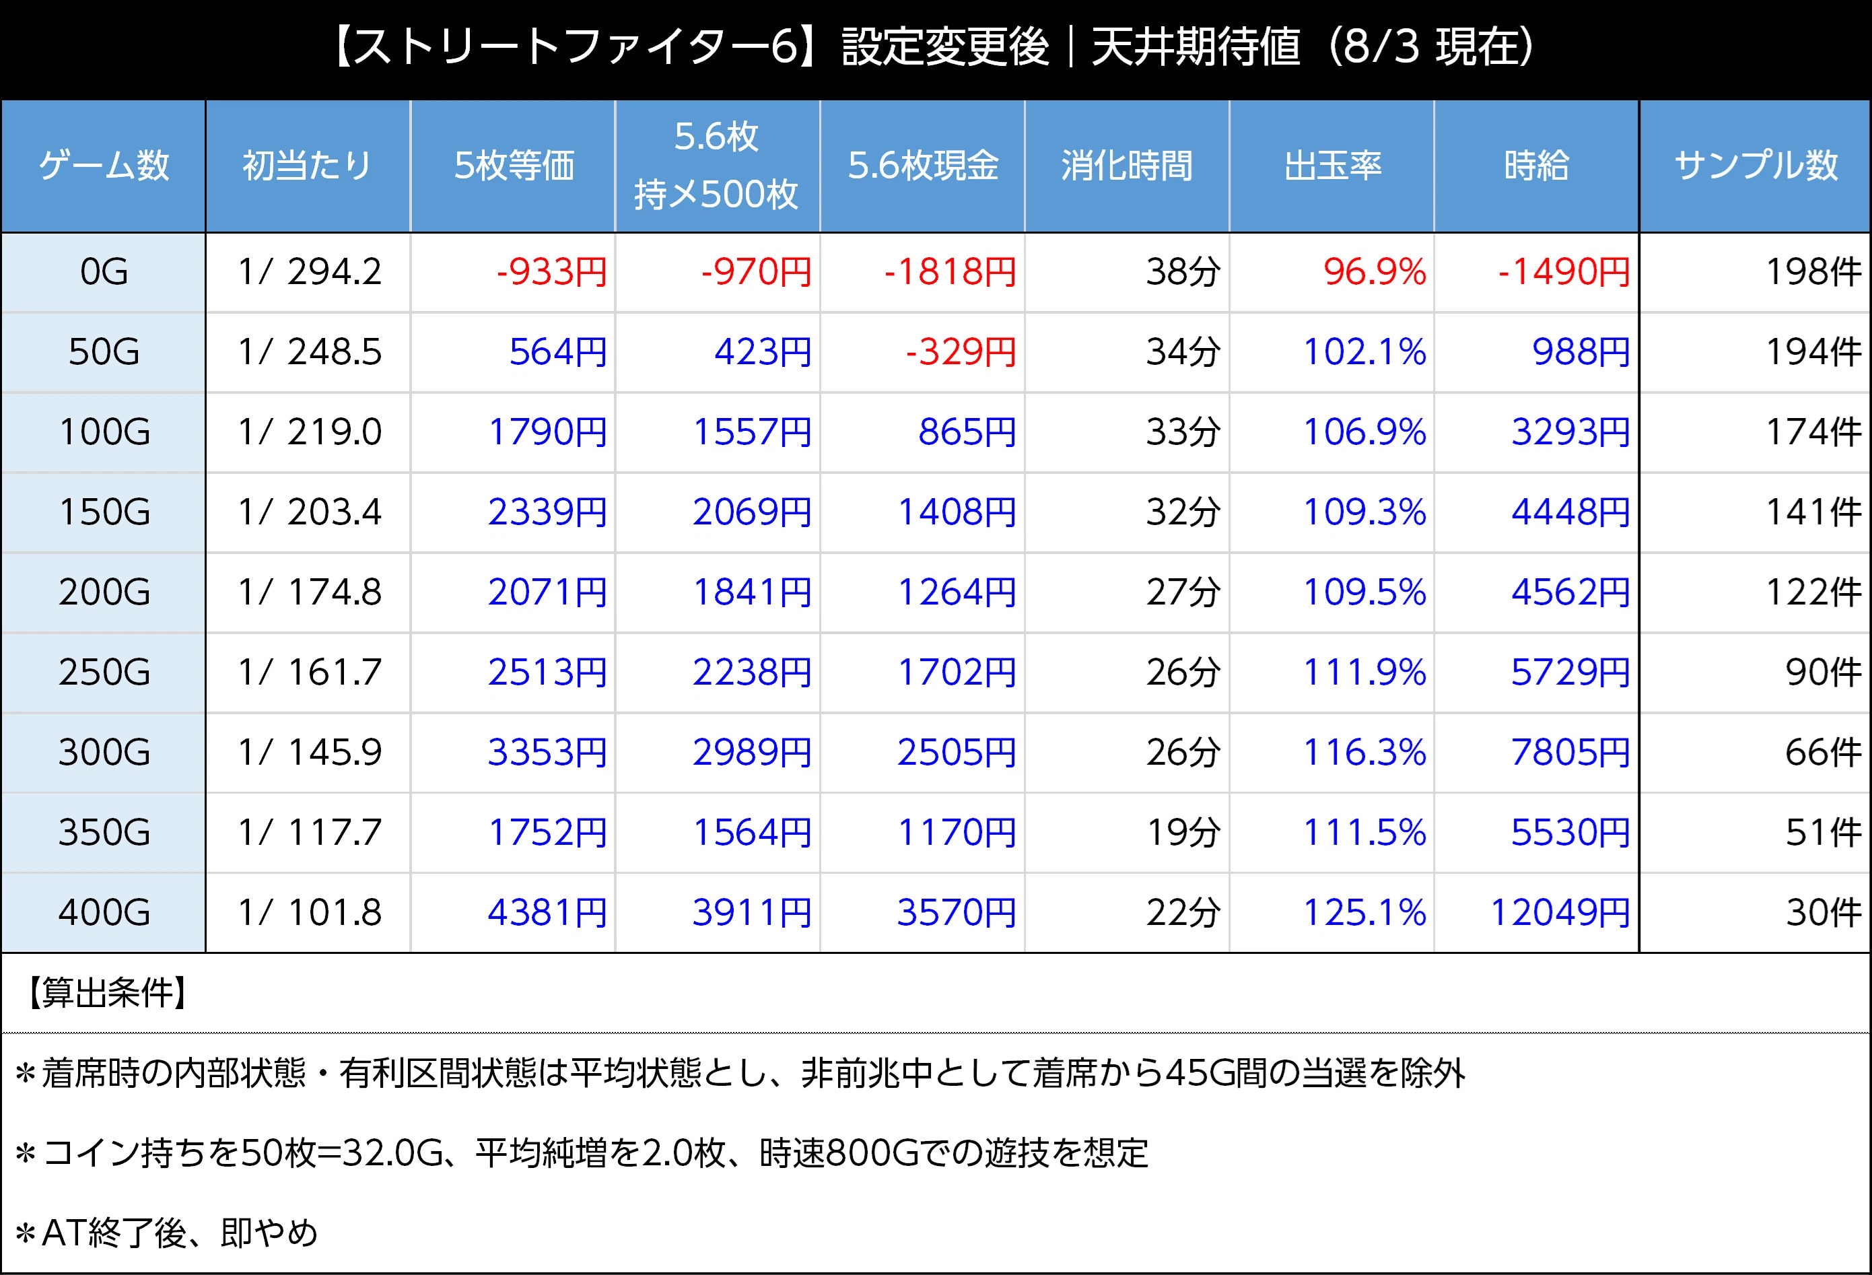Click the 5枚等価 column header

tap(513, 166)
